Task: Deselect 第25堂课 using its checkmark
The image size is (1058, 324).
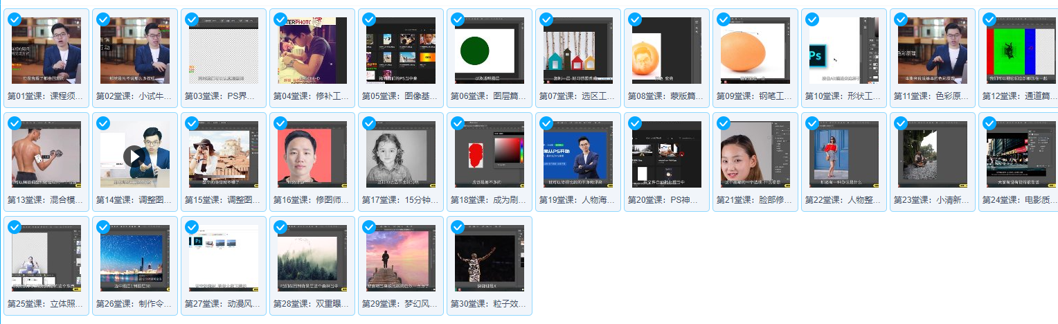Action: point(15,227)
